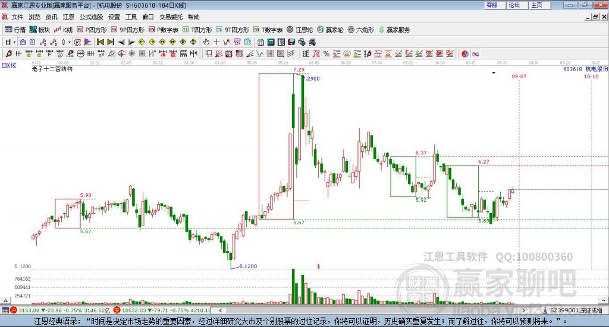This screenshot has width=609, height=327.
Task: Open the 帮助 menu
Action: point(193,17)
